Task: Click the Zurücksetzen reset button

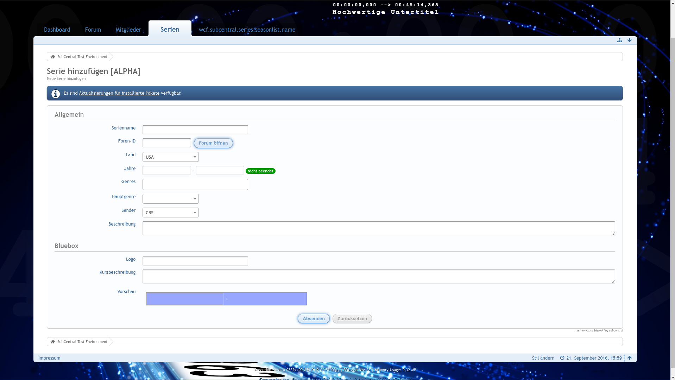Action: point(352,318)
